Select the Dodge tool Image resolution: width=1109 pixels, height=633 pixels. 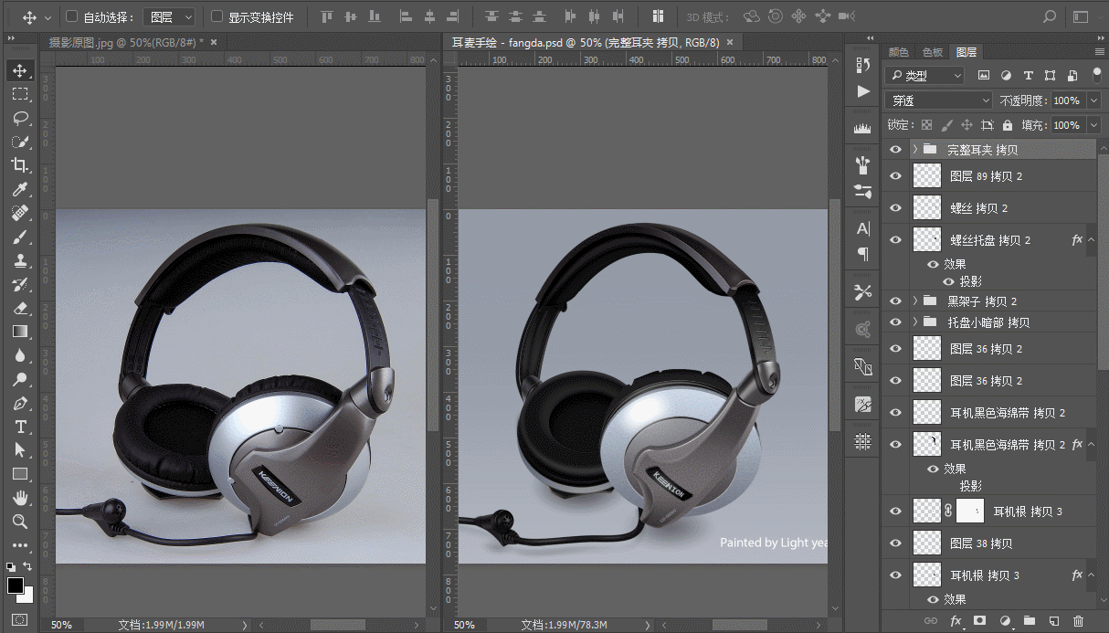tap(19, 379)
